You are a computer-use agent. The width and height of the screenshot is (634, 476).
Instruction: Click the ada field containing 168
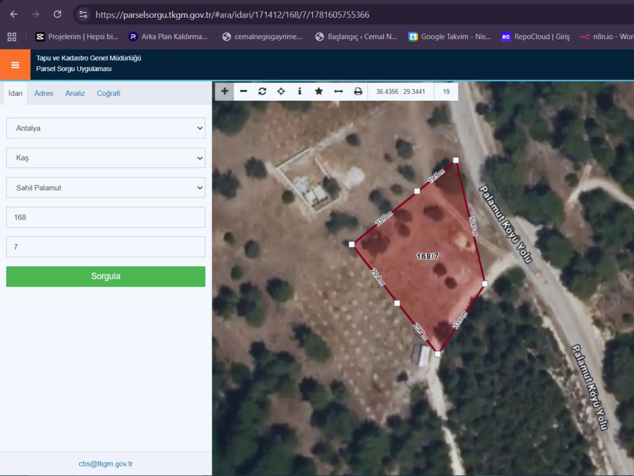[x=106, y=217]
